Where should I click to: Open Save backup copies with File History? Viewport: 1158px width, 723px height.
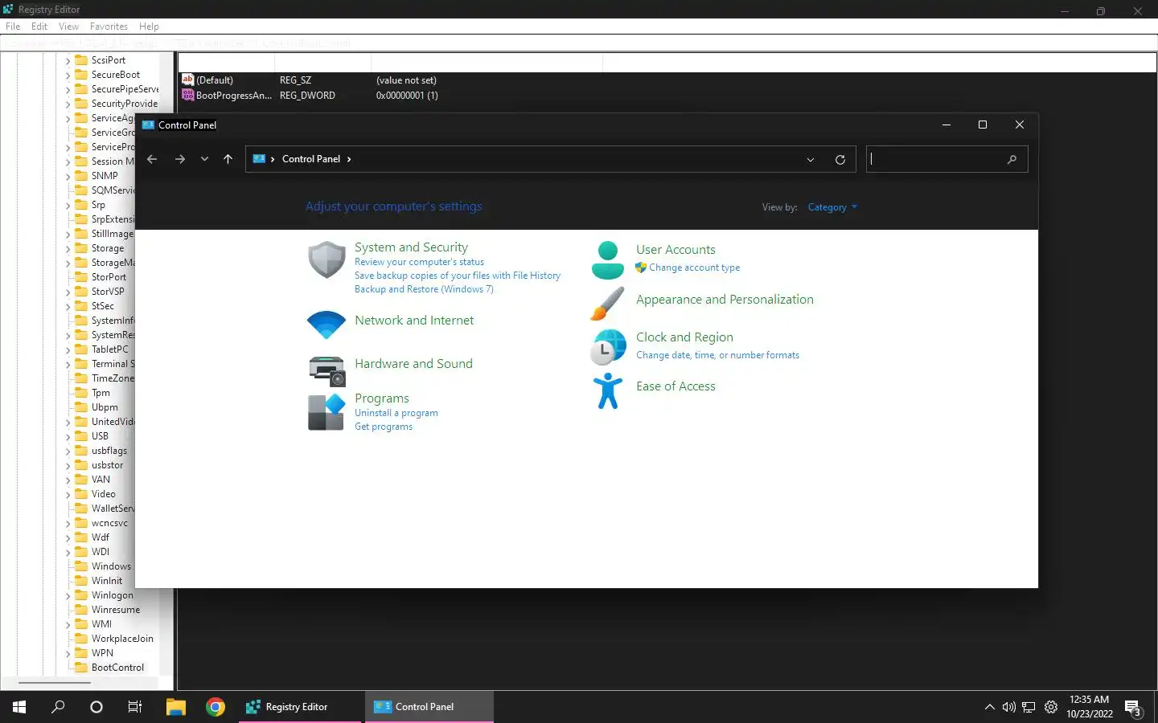click(458, 276)
